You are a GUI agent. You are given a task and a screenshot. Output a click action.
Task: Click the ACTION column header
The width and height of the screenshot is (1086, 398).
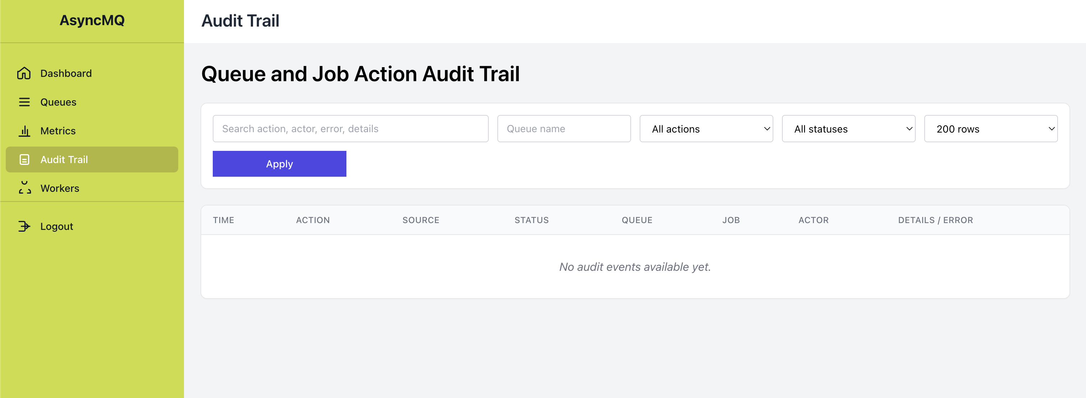coord(313,220)
